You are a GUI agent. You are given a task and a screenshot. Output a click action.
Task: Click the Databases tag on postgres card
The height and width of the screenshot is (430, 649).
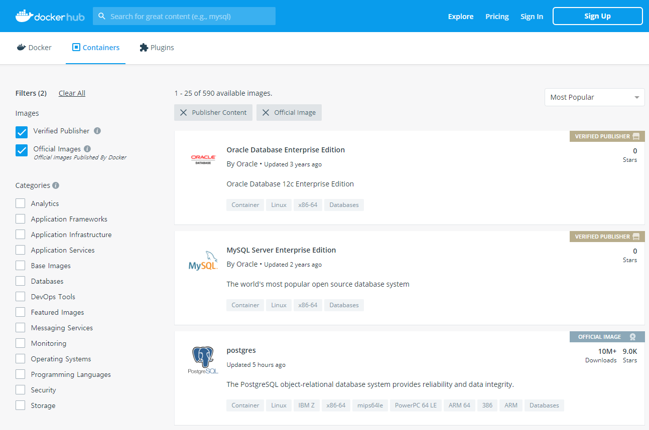544,405
